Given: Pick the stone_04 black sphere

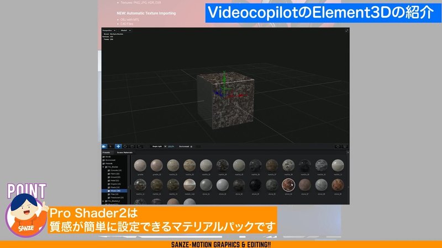Looking at the screenshot, I should click(x=255, y=185).
